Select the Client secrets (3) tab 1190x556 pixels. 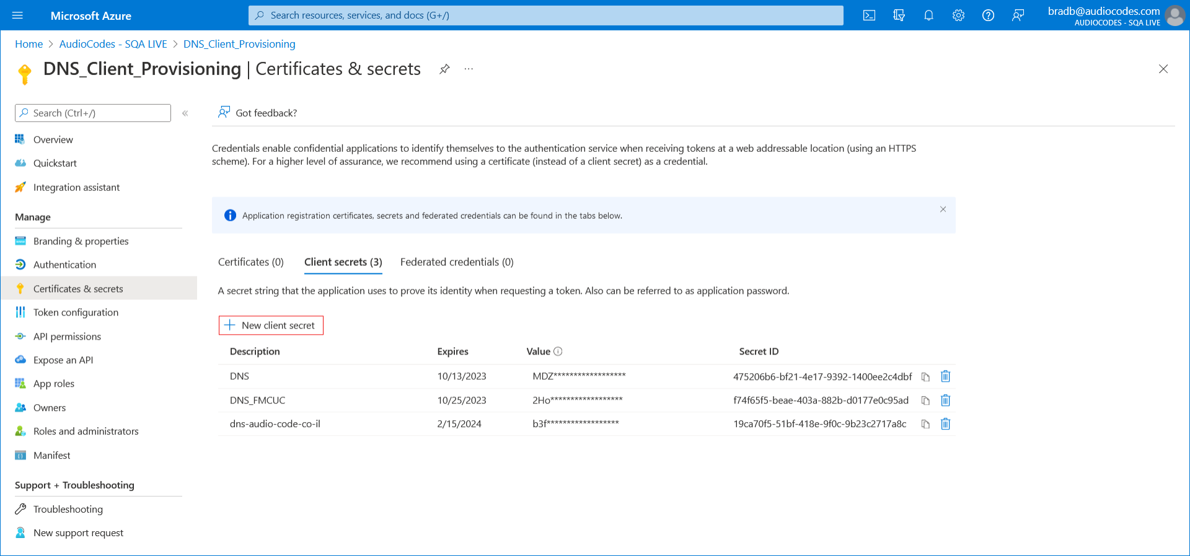click(x=343, y=262)
